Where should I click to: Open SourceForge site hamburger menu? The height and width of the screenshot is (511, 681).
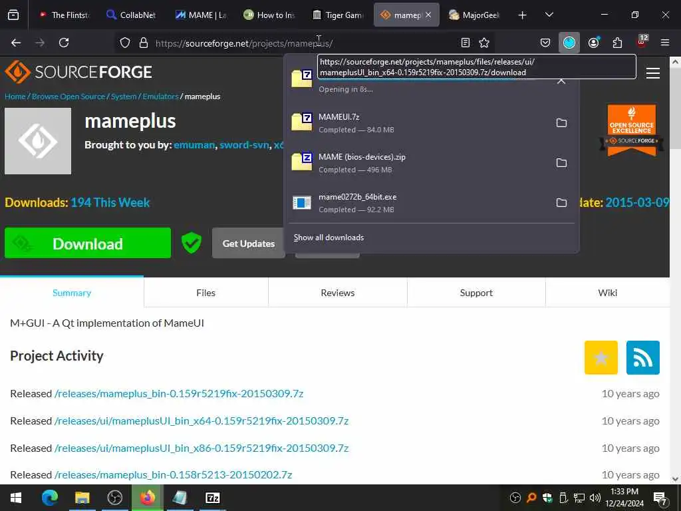653,73
